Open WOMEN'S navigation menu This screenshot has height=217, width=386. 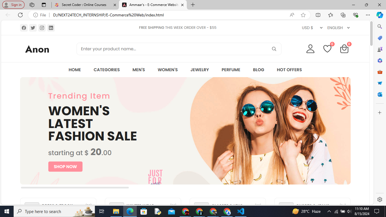pyautogui.click(x=168, y=70)
